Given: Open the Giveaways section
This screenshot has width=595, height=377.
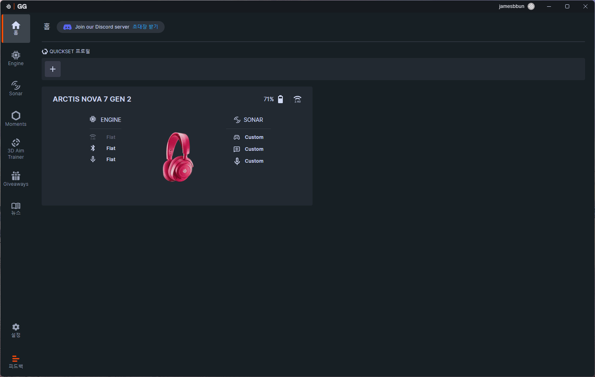Looking at the screenshot, I should pyautogui.click(x=16, y=179).
